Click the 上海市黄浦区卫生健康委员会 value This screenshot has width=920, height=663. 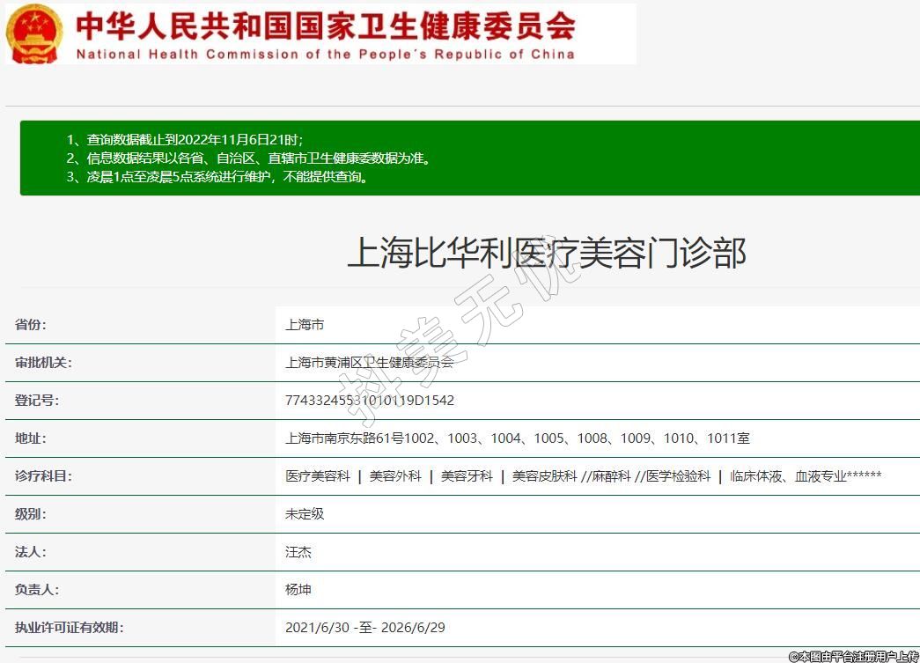coord(369,363)
